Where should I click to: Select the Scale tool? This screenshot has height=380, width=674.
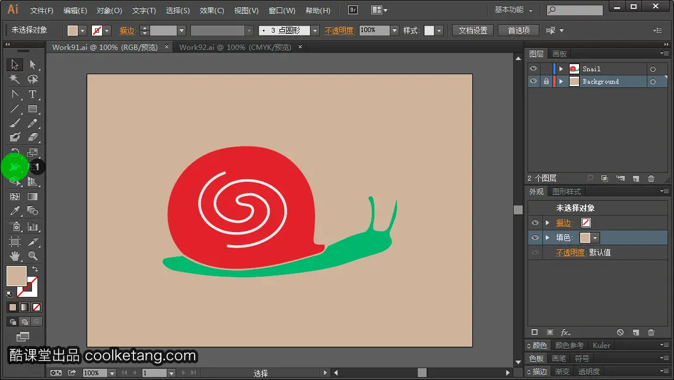point(33,153)
